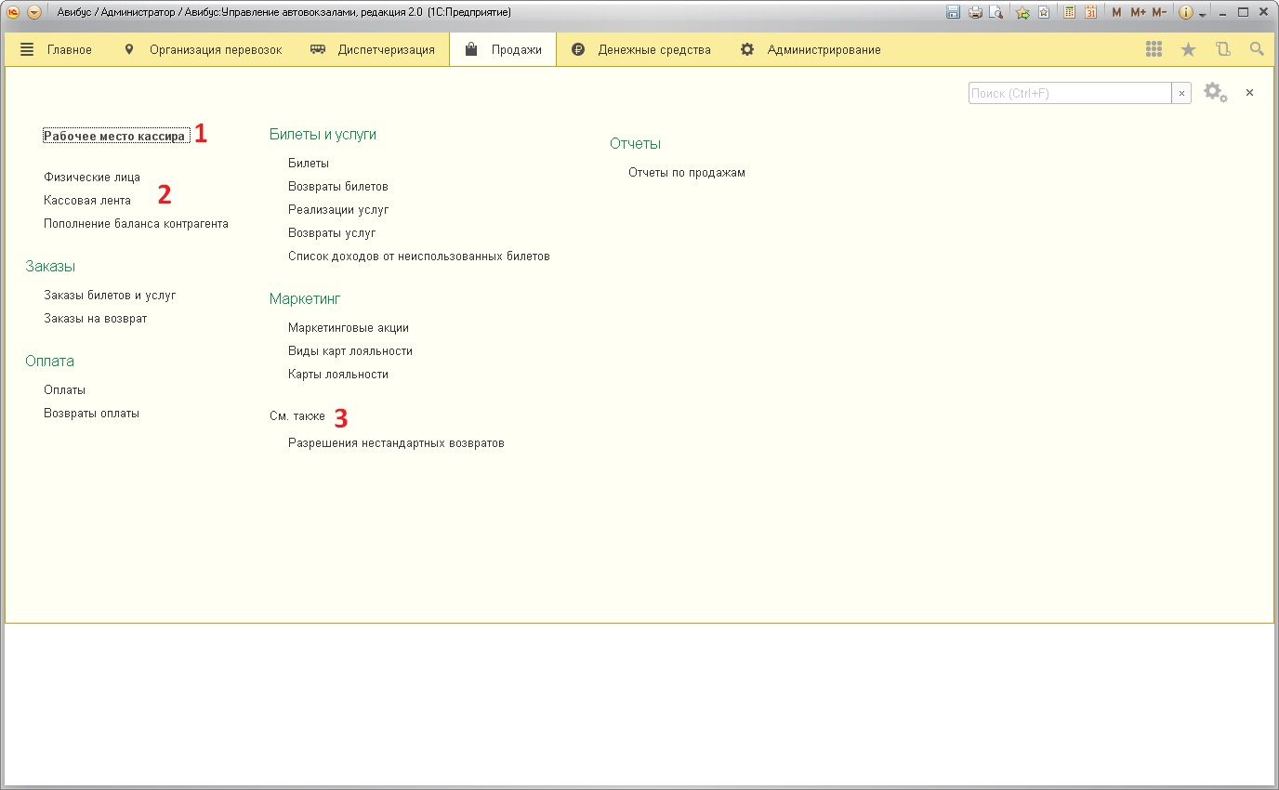This screenshot has width=1279, height=790.
Task: Open Отчеты по продажам link
Action: 687,172
